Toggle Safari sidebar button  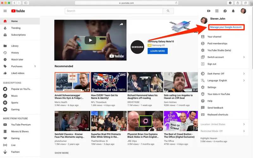tap(26, 3)
